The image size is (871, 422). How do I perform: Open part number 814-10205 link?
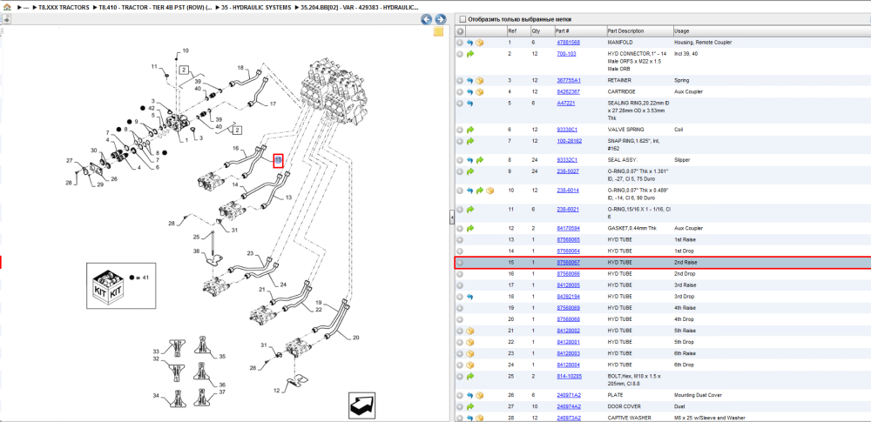pos(570,376)
